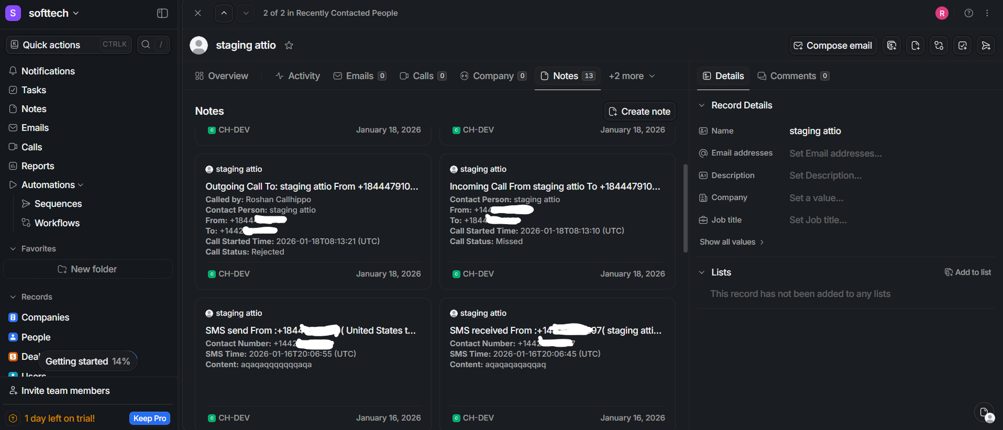This screenshot has height=430, width=1003.
Task: Close the record view with X
Action: [x=197, y=13]
